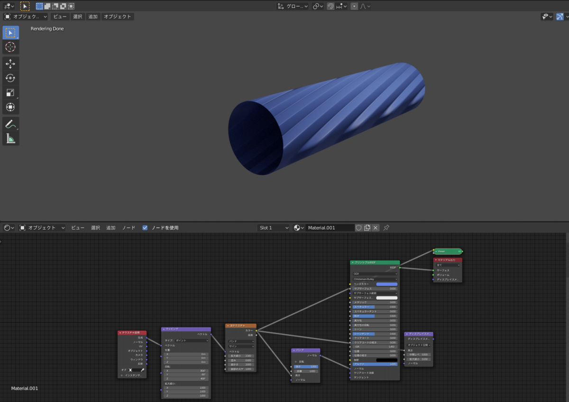Click the Material.001 name field
This screenshot has width=569, height=402.
[330, 228]
